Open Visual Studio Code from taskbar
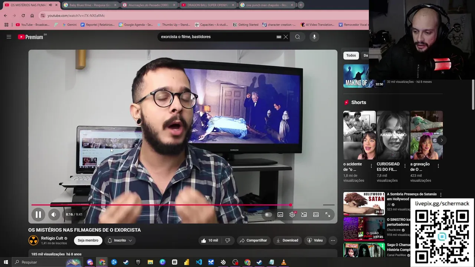Screen dimensions: 475x267 (x=199, y=262)
